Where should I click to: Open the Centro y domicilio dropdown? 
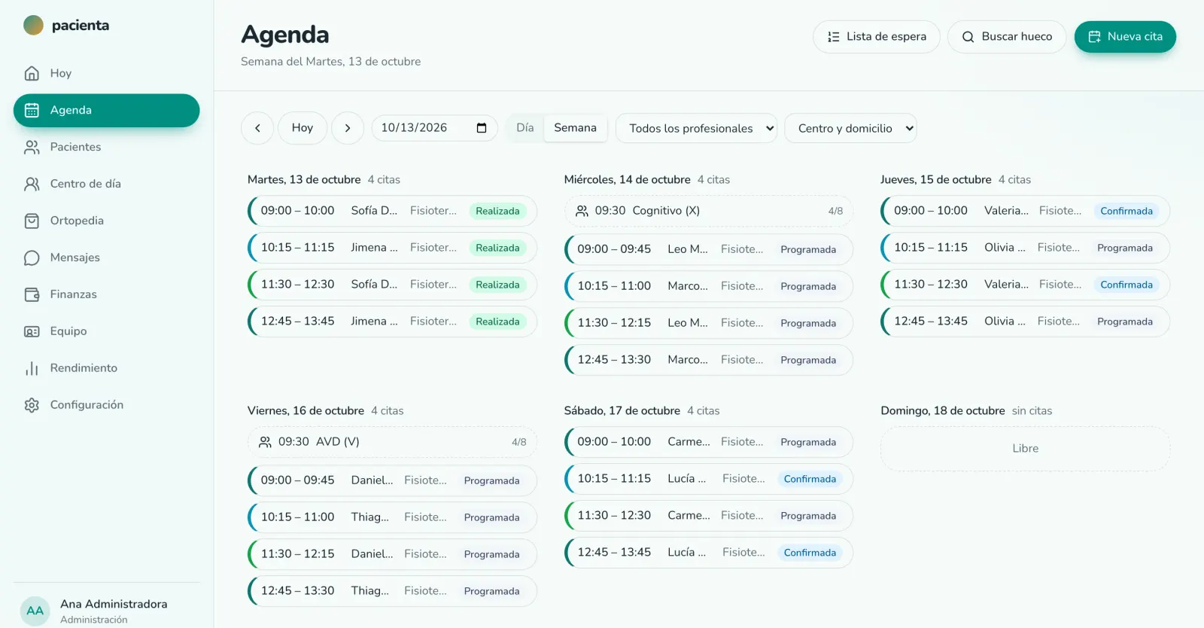pyautogui.click(x=851, y=128)
